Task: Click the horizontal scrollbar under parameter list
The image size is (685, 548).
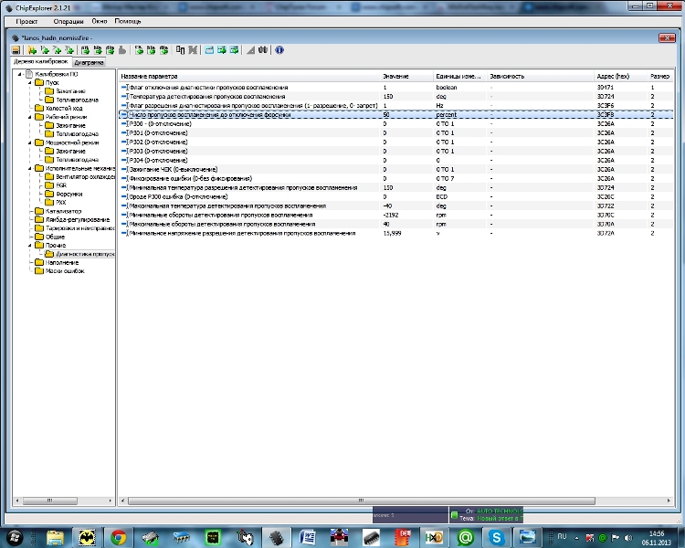Action: pos(365,501)
